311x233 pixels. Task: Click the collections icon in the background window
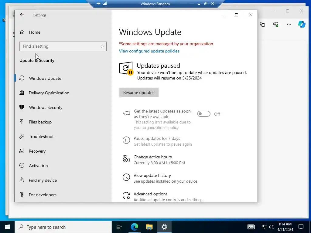click(262, 24)
